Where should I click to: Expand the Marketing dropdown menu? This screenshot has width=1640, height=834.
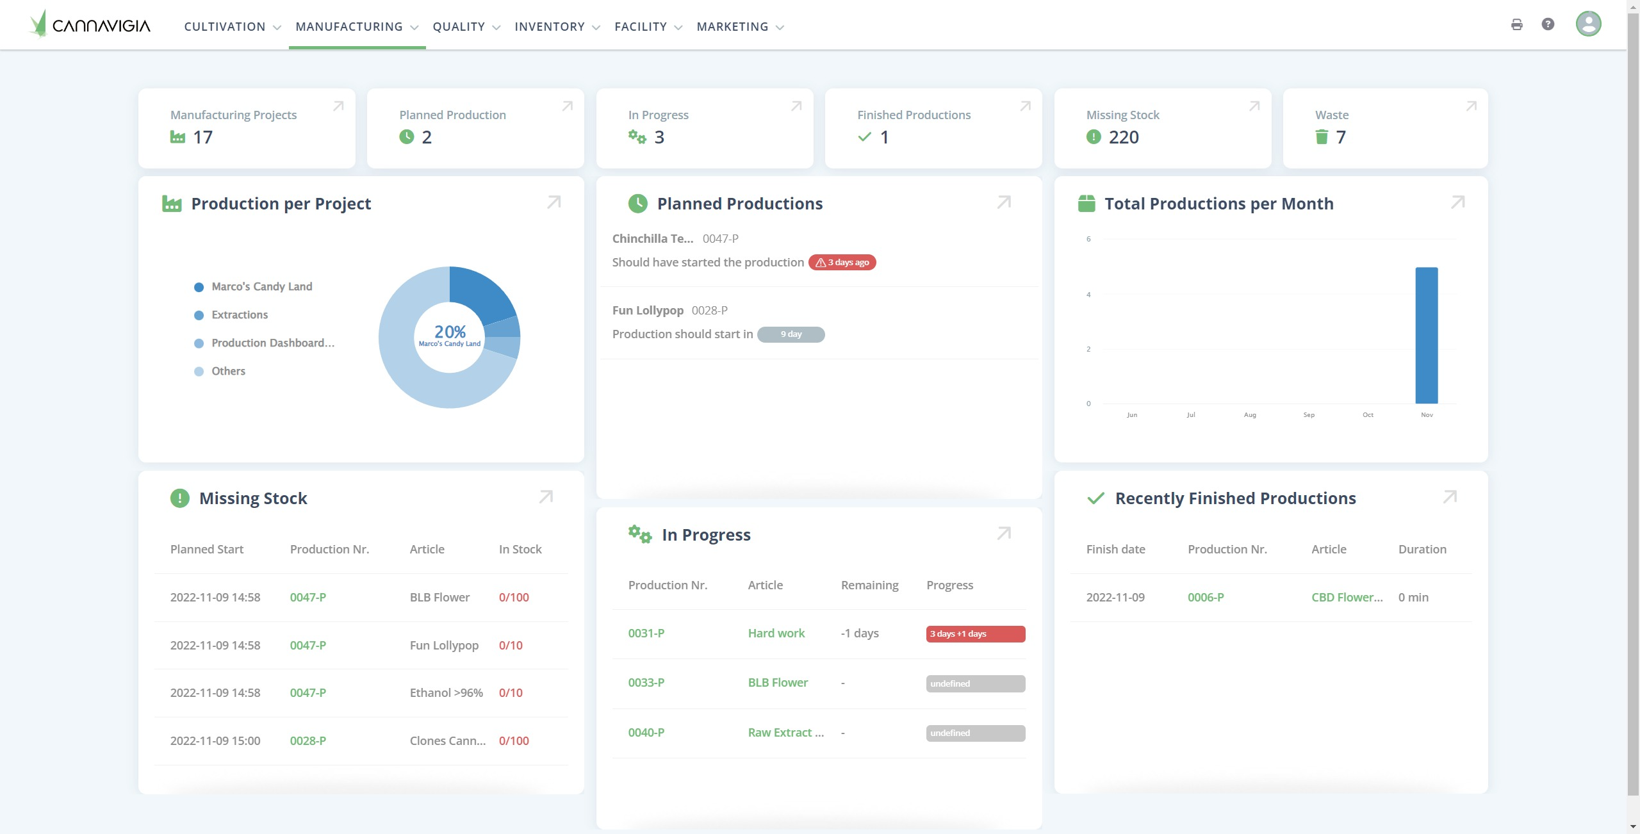click(740, 27)
